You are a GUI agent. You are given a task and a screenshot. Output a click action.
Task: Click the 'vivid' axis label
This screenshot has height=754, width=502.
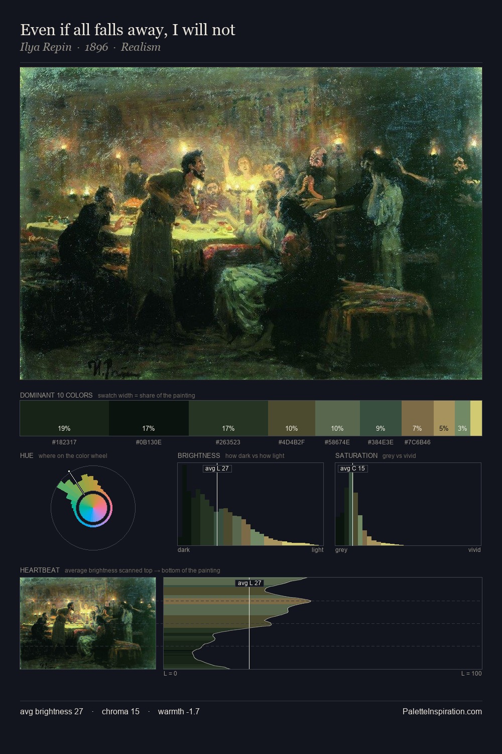click(474, 550)
